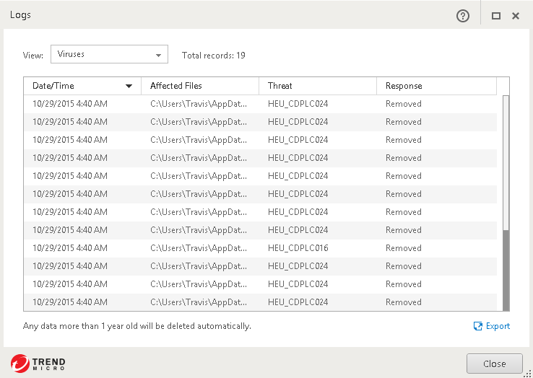Viewport: 533px width, 378px height.
Task: Click the last visible log row
Action: coord(260,302)
